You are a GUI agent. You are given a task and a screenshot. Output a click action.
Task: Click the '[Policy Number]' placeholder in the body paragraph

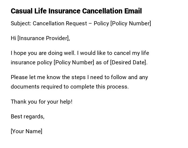(74, 62)
